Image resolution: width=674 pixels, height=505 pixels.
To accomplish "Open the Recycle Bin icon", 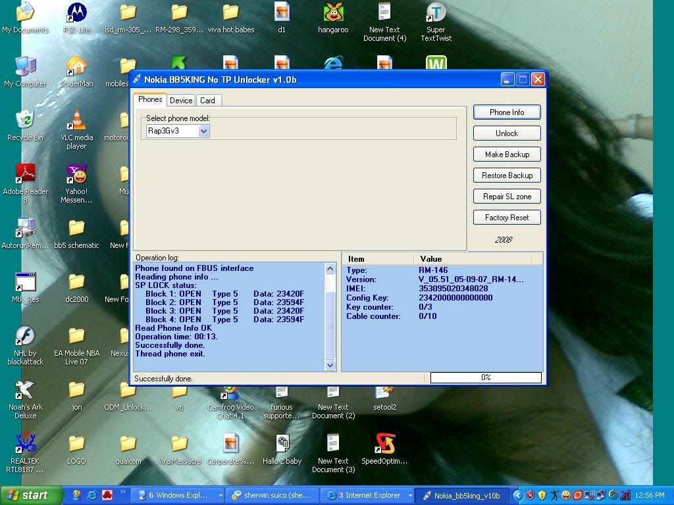I will click(26, 126).
